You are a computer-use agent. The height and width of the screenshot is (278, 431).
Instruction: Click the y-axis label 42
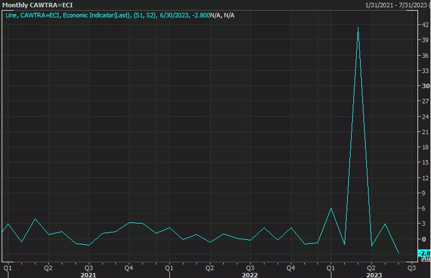(x=425, y=25)
